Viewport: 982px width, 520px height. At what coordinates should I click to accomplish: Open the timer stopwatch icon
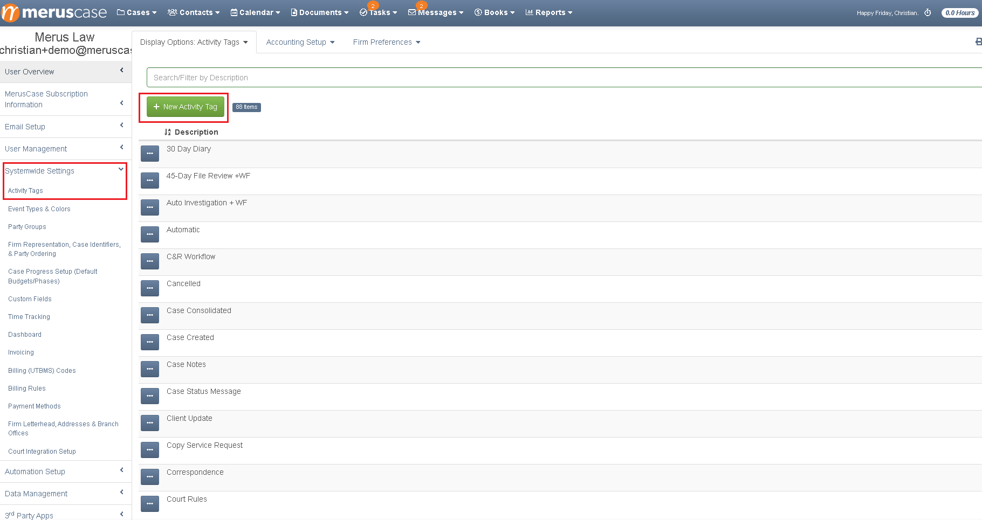[x=928, y=12]
